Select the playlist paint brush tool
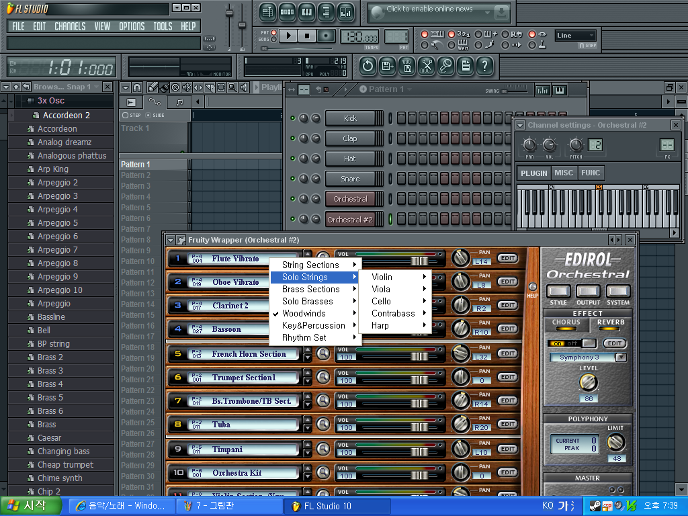 tap(164, 87)
